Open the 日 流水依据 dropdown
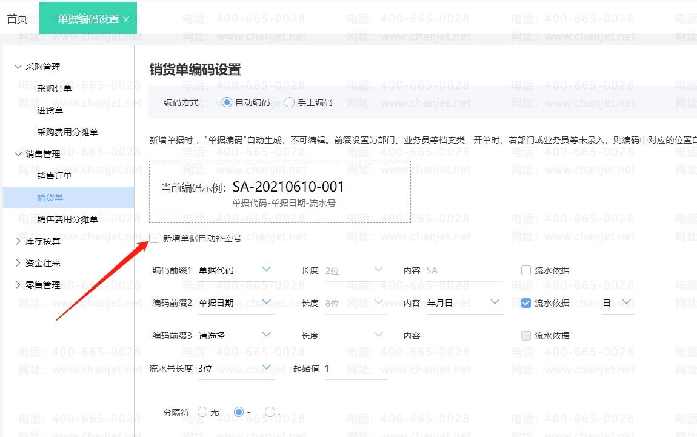 pyautogui.click(x=618, y=303)
